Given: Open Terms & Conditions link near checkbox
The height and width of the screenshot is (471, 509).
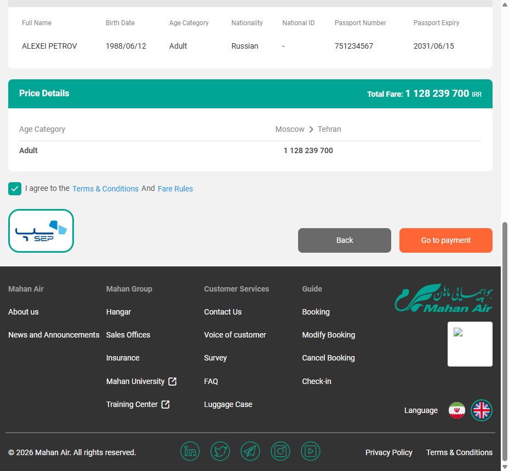Looking at the screenshot, I should coord(105,189).
